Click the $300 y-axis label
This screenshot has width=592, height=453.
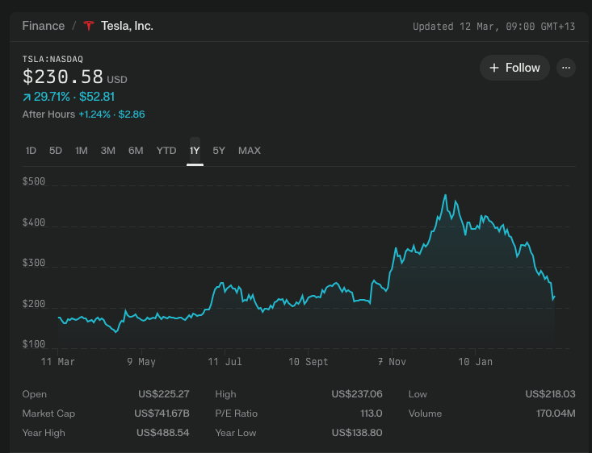tap(34, 263)
